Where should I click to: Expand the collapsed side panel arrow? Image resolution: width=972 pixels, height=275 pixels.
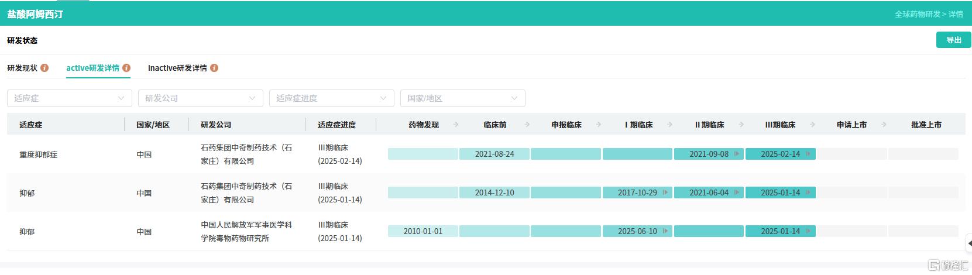click(x=968, y=243)
